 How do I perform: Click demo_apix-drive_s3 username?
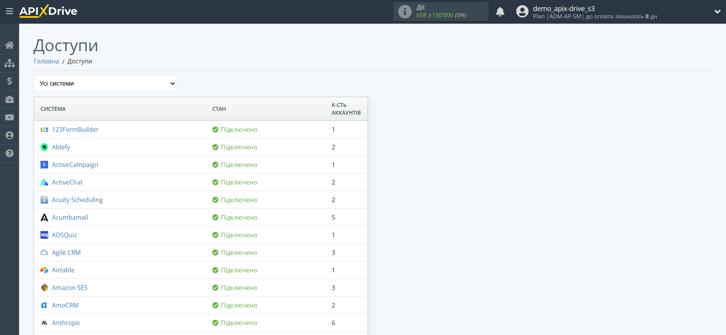pyautogui.click(x=564, y=8)
